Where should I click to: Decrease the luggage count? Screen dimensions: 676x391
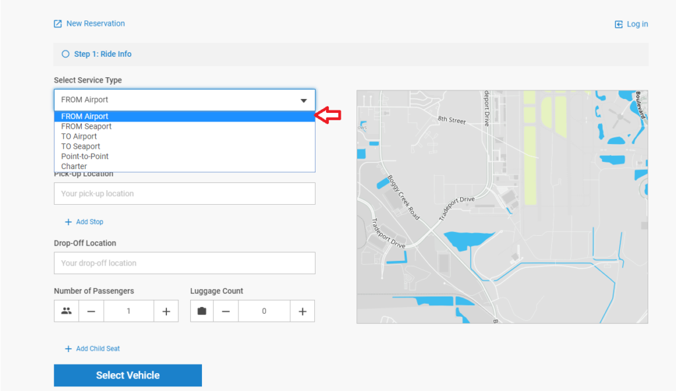[226, 311]
